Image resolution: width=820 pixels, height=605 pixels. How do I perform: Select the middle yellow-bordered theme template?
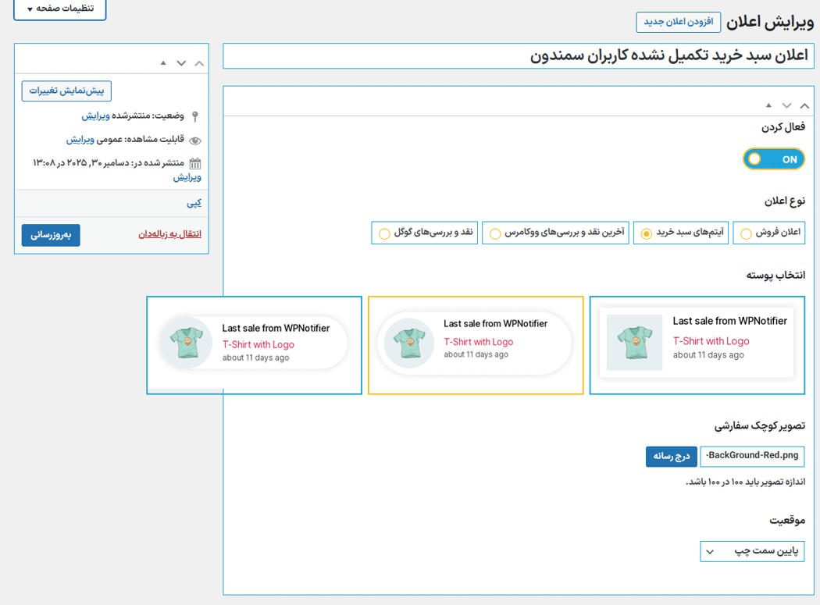pos(475,344)
